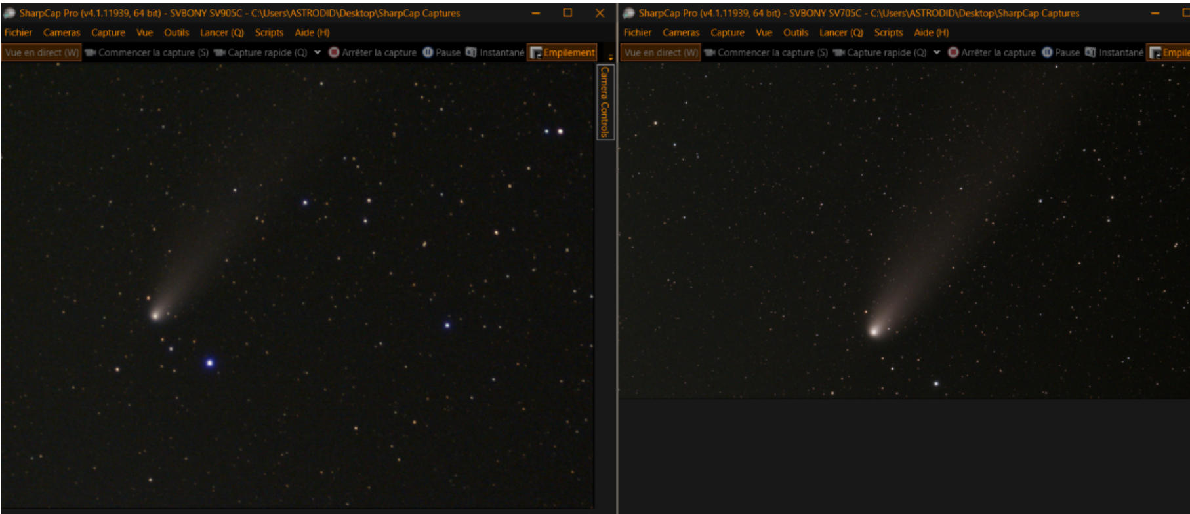Click Commencer la capture in SV705C window

click(x=766, y=52)
